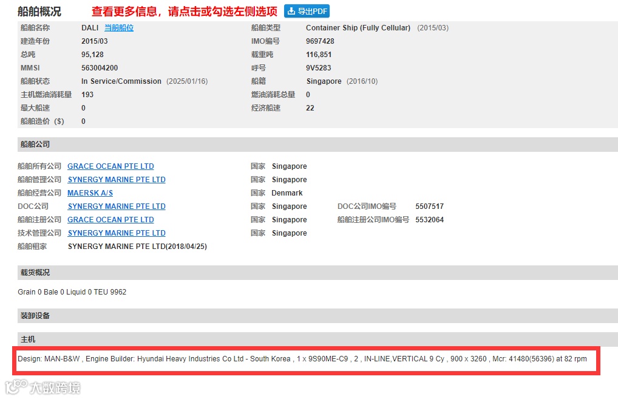Select country Denmark in MAERSK row
The image size is (618, 399).
pos(287,193)
